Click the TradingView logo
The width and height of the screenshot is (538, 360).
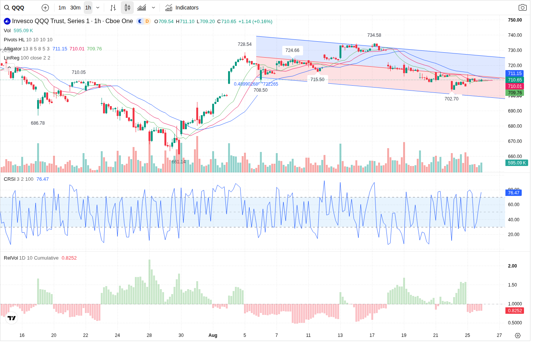[12, 318]
